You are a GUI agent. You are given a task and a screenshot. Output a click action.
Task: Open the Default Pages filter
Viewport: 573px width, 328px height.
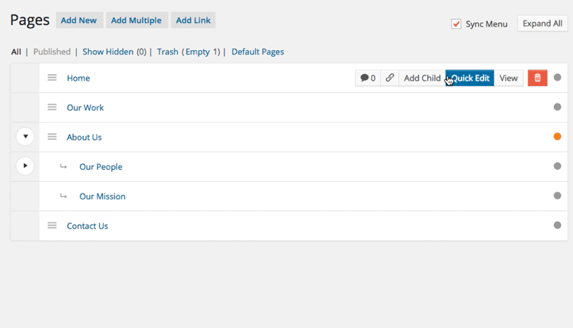point(258,52)
